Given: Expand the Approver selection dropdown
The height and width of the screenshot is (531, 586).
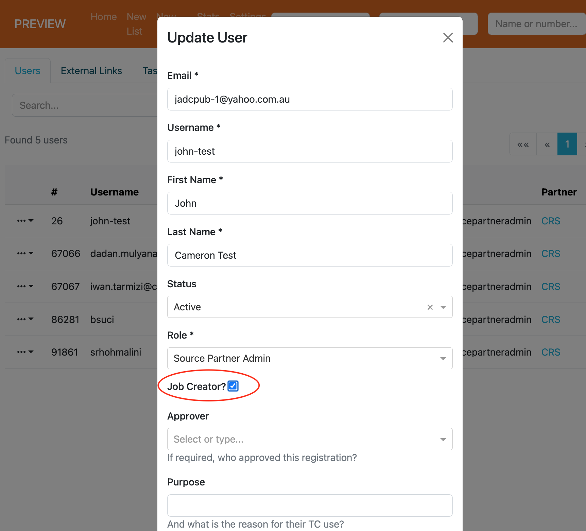Looking at the screenshot, I should 443,439.
